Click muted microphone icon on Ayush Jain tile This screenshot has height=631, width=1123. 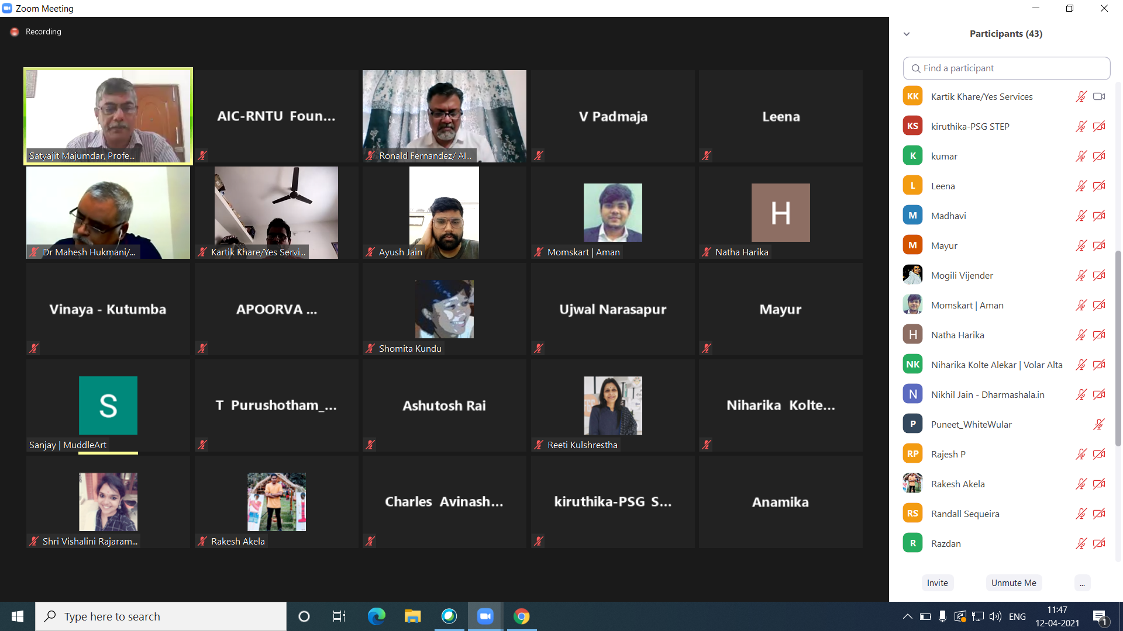(370, 252)
